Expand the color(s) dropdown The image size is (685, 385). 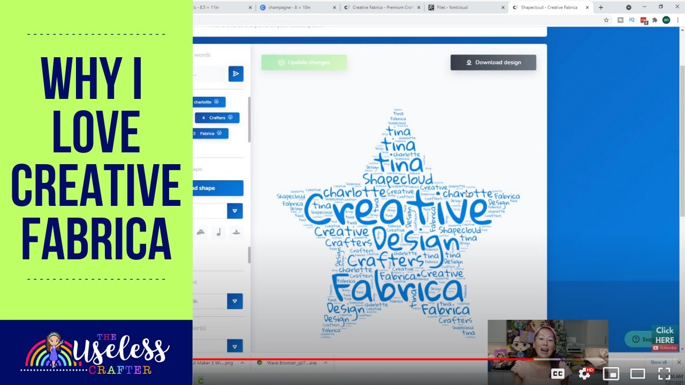point(235,345)
